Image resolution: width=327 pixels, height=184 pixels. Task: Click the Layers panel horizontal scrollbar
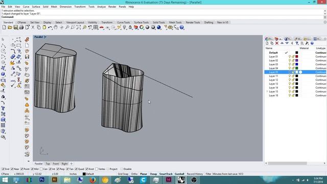[x=287, y=163]
